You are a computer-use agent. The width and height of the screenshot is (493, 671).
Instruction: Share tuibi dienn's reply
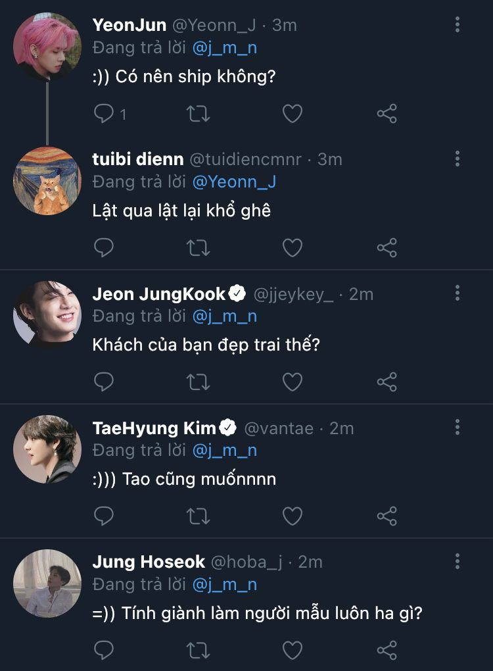(387, 248)
